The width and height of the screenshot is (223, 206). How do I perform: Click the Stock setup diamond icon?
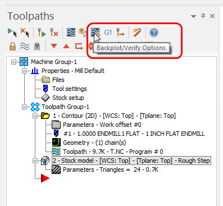coord(45,98)
